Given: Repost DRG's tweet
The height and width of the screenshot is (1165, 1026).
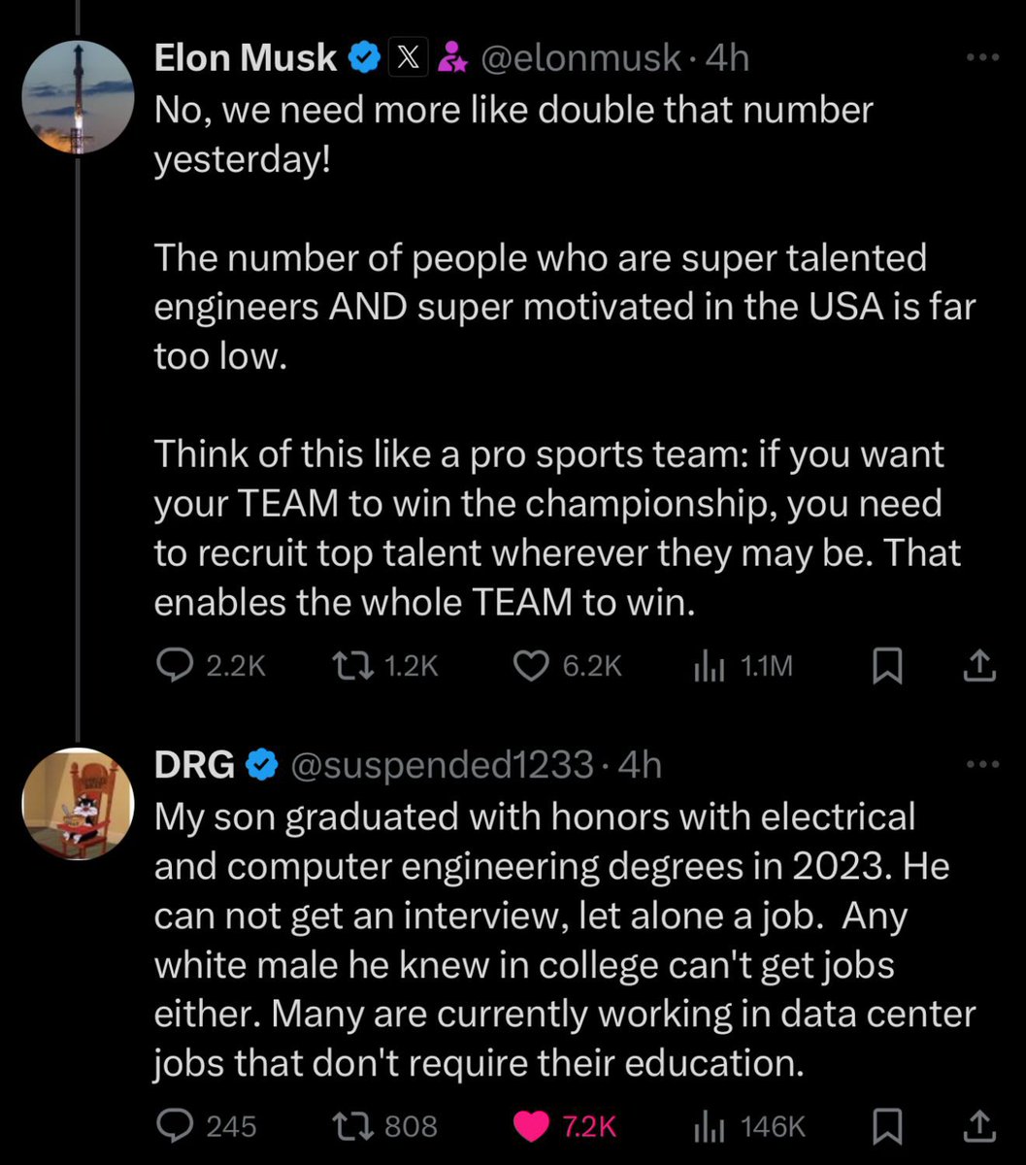Looking at the screenshot, I should pos(346,1125).
